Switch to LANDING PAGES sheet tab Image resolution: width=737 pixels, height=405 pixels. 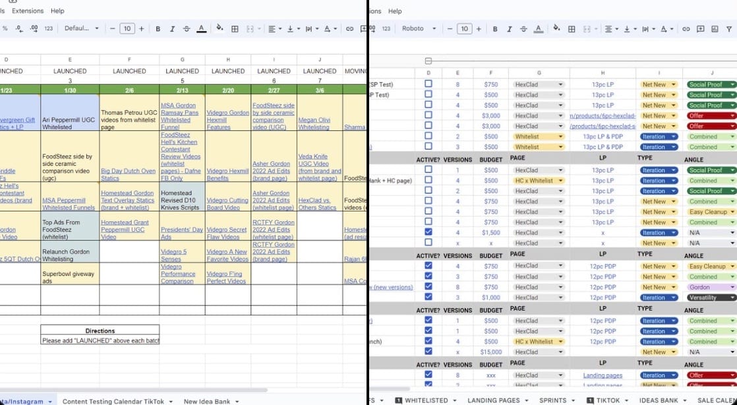pyautogui.click(x=494, y=400)
